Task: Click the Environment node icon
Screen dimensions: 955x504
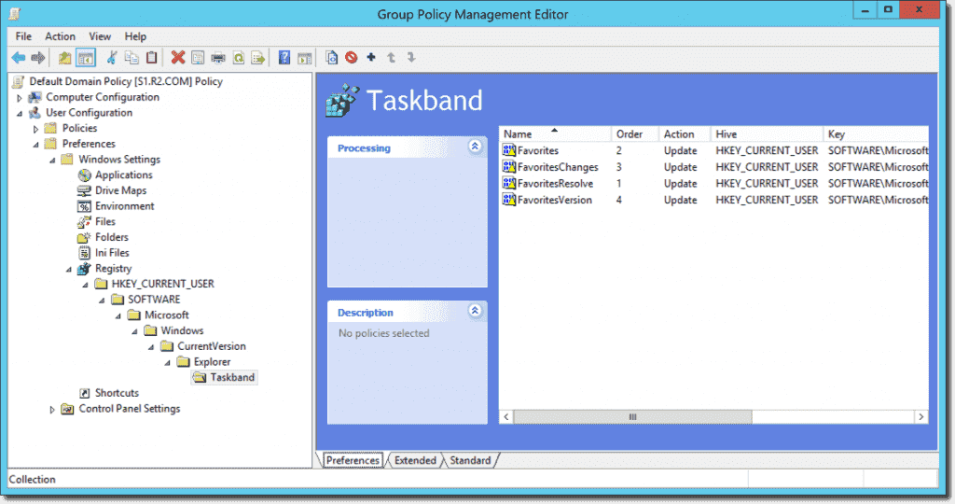Action: point(84,206)
